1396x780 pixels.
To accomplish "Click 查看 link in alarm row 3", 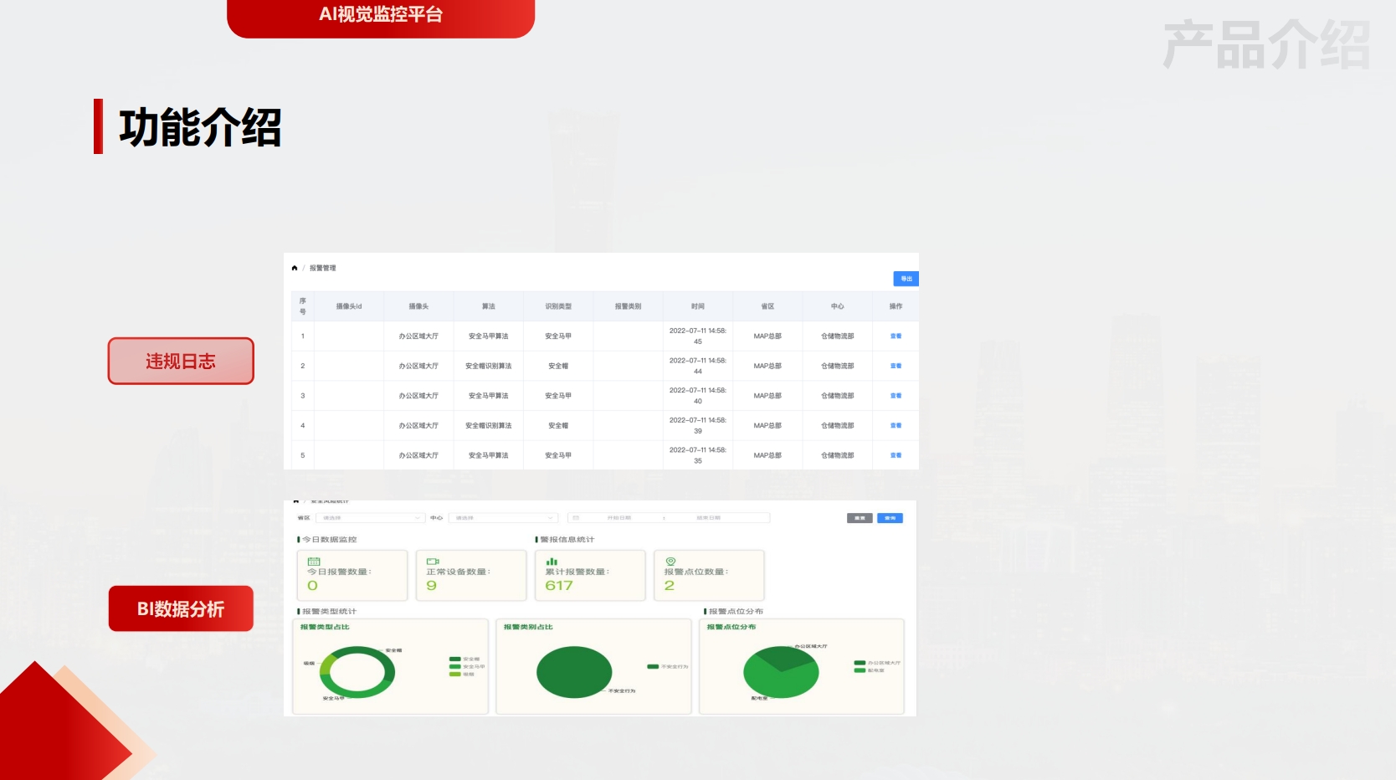I will pyautogui.click(x=896, y=396).
